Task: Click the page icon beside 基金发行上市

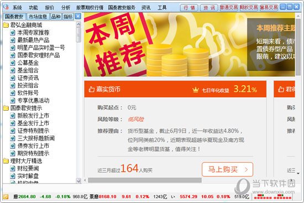Action: coord(13,123)
